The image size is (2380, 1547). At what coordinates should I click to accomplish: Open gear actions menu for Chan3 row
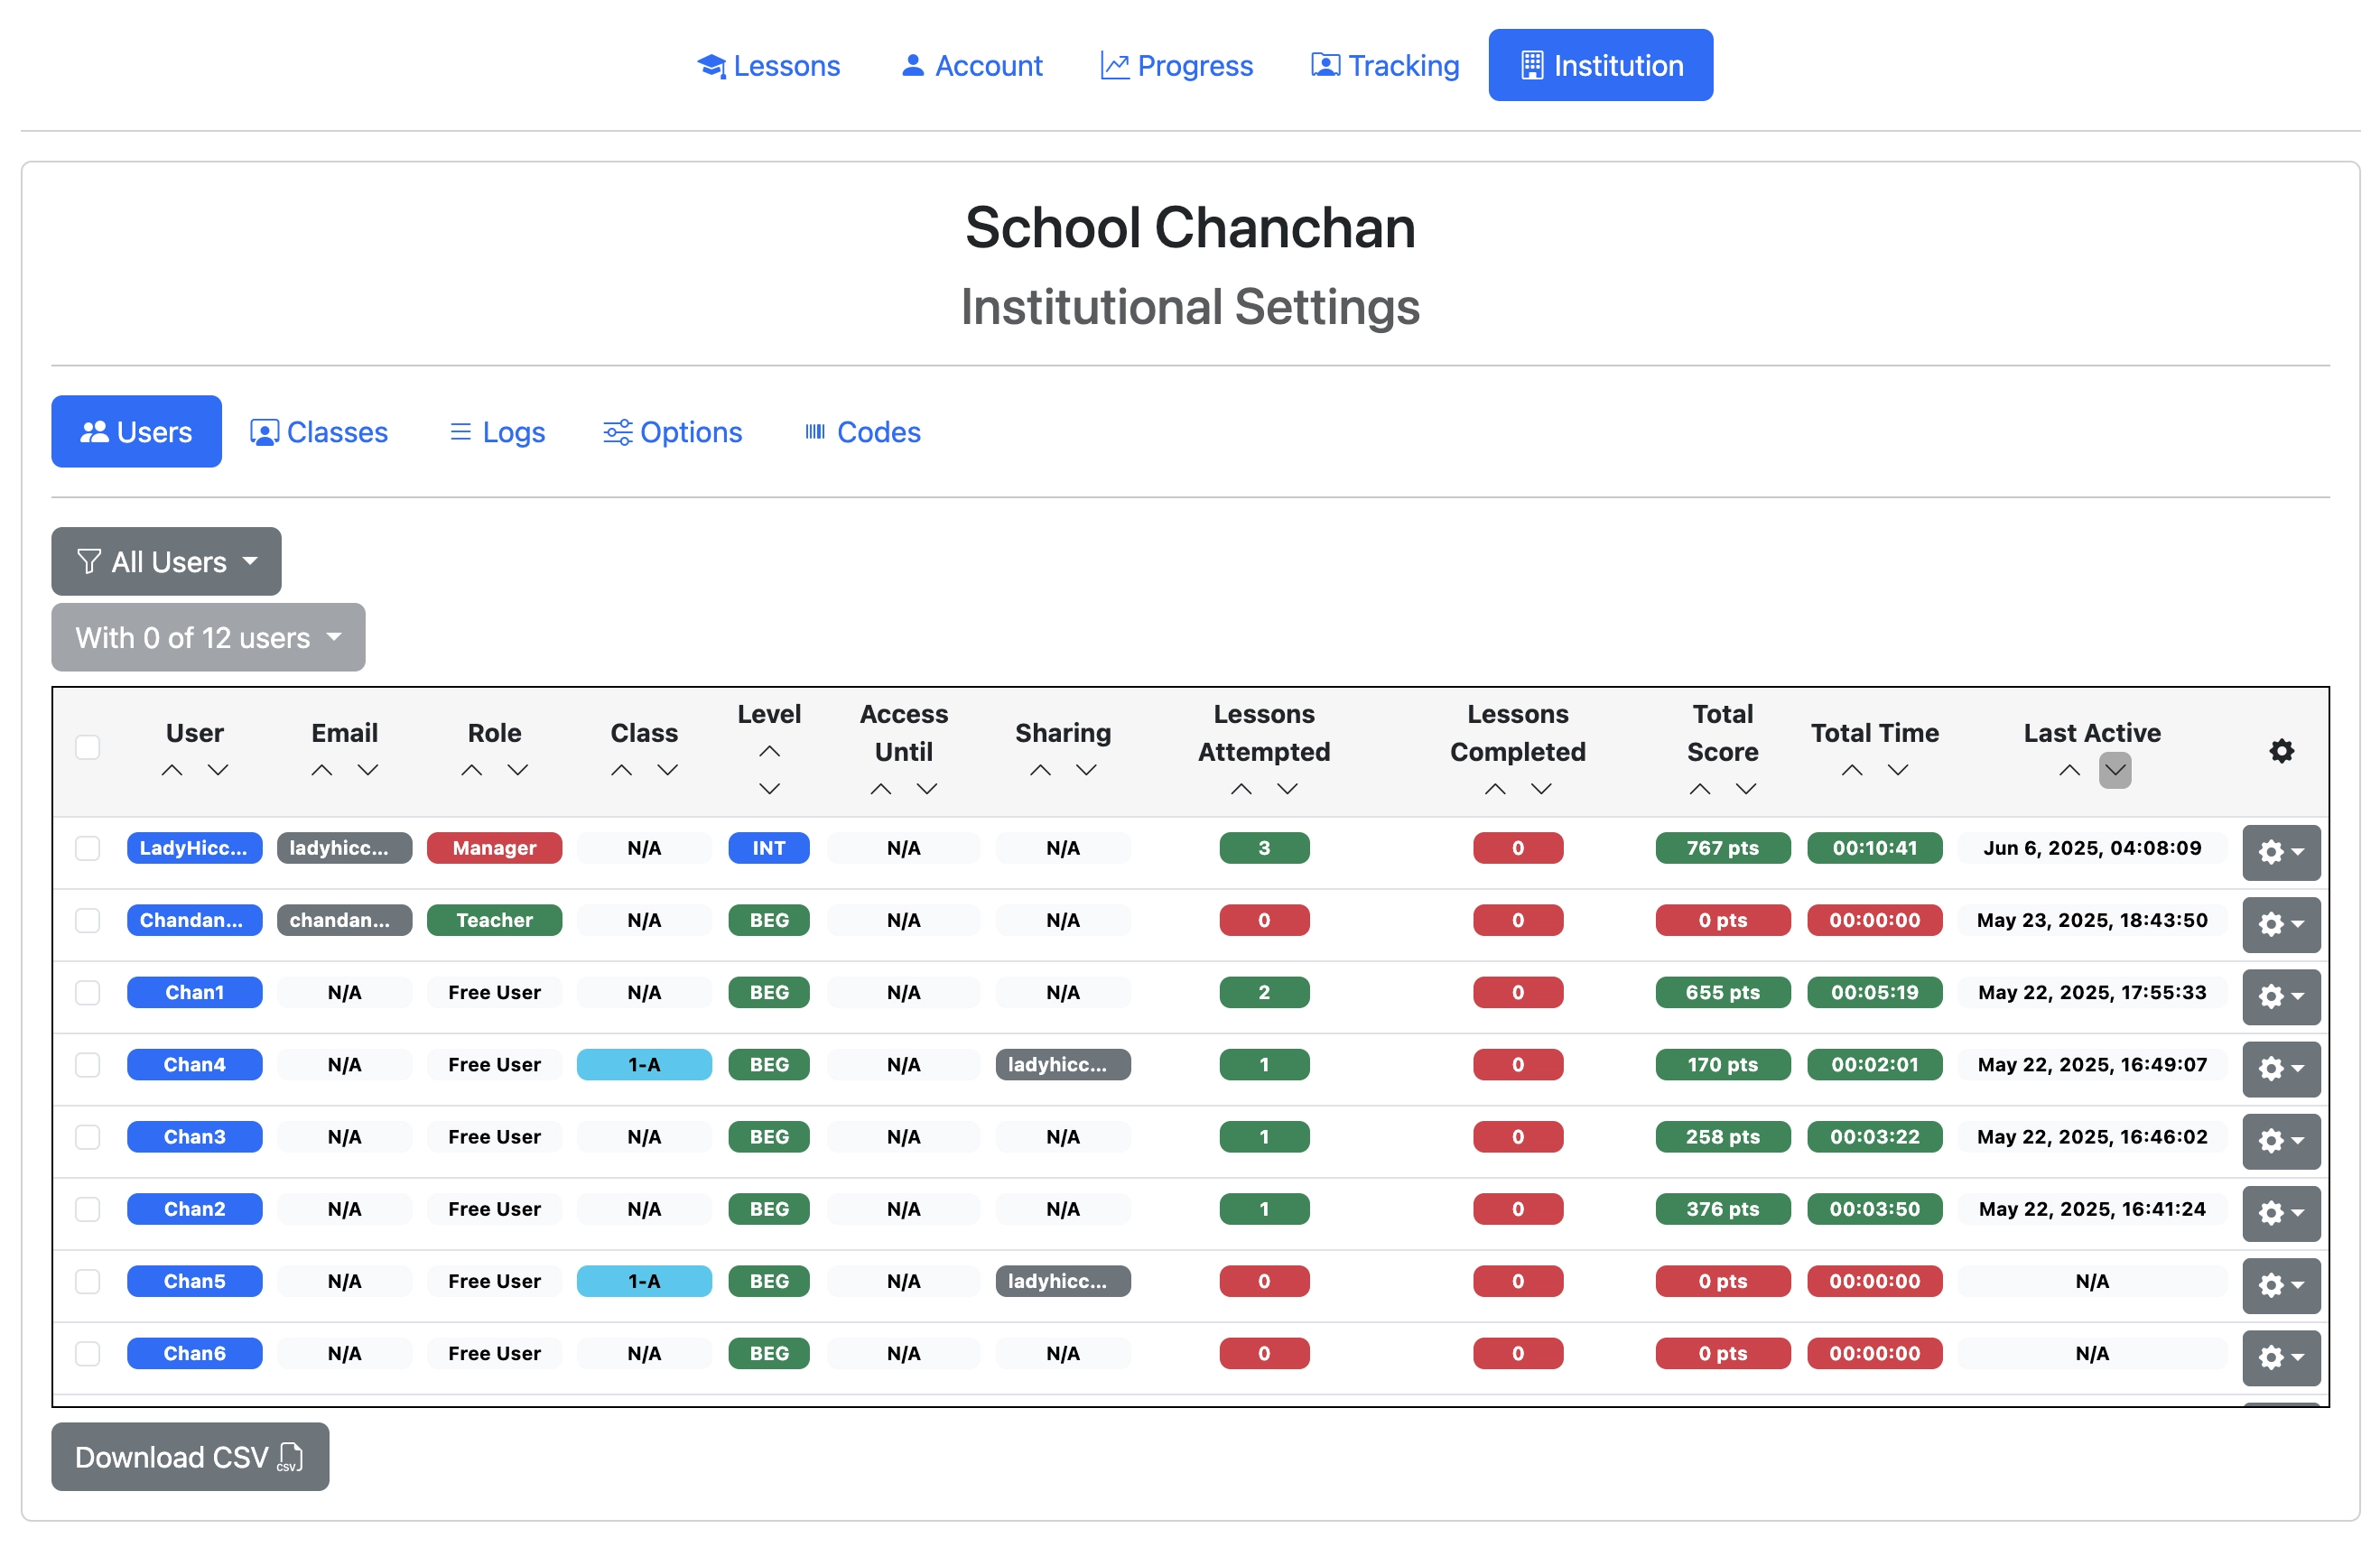click(2281, 1141)
